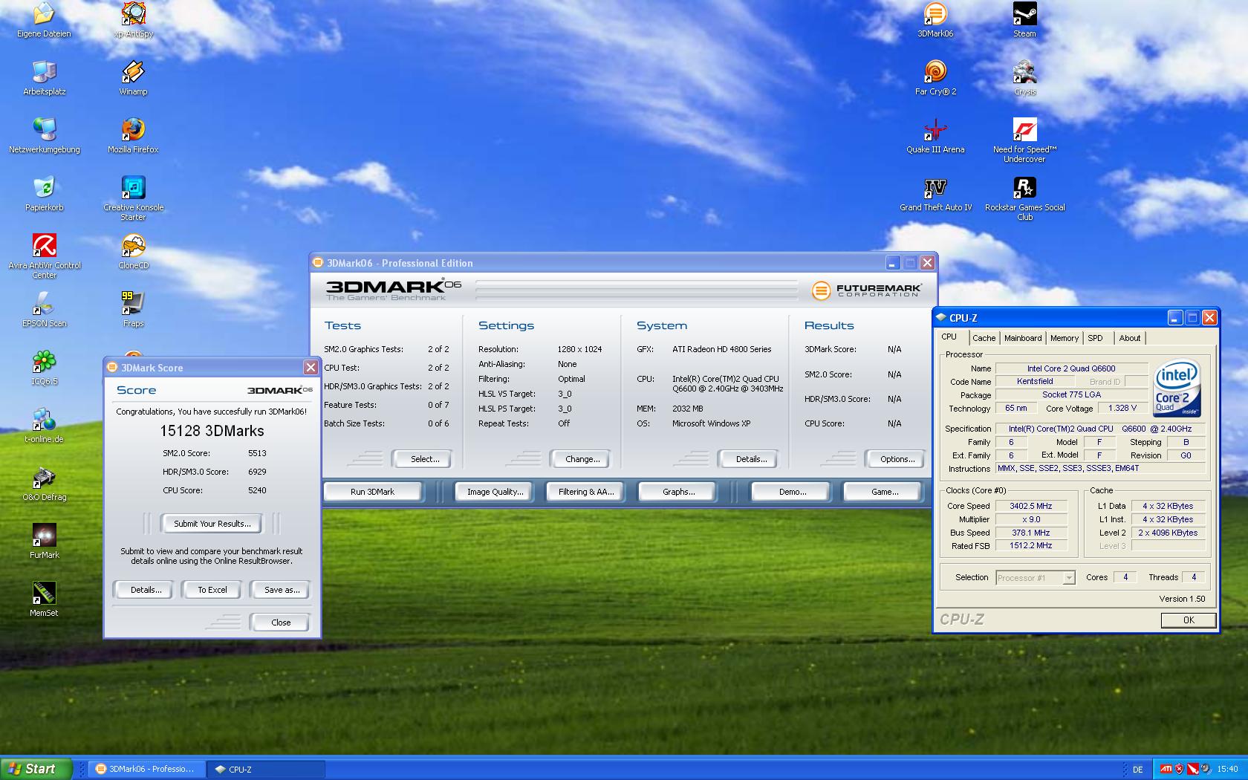Close the 3DMark Score dialog with Close button
This screenshot has width=1248, height=780.
(281, 623)
